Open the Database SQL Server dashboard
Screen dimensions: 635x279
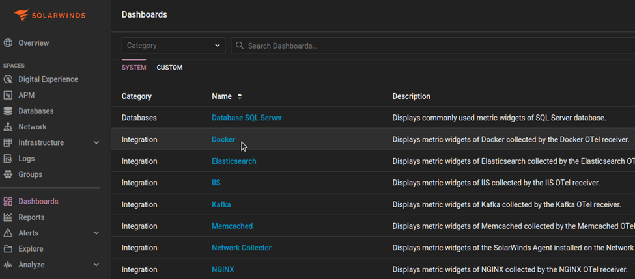click(x=246, y=118)
